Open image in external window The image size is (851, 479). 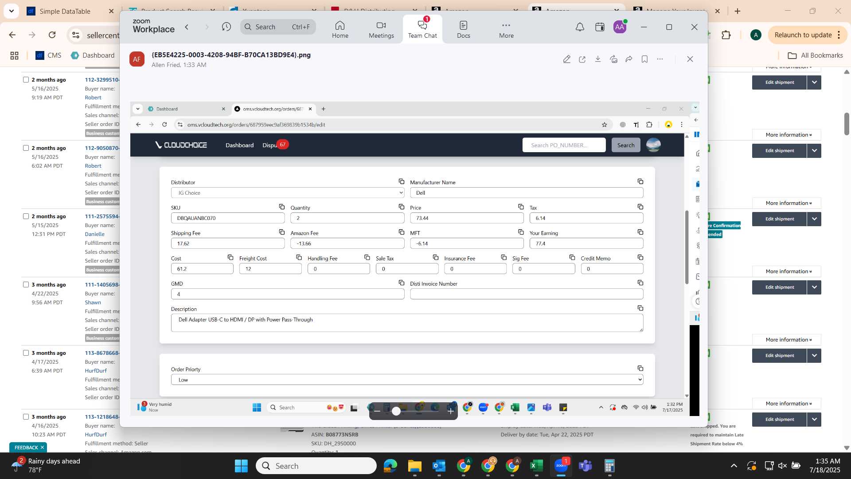point(582,59)
